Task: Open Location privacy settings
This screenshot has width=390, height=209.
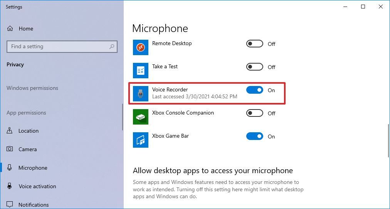Action: (x=62, y=131)
